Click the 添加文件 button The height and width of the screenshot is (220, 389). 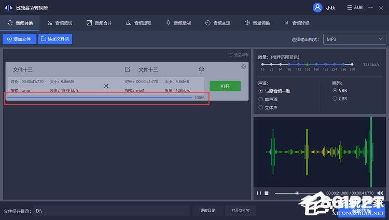tap(19, 39)
